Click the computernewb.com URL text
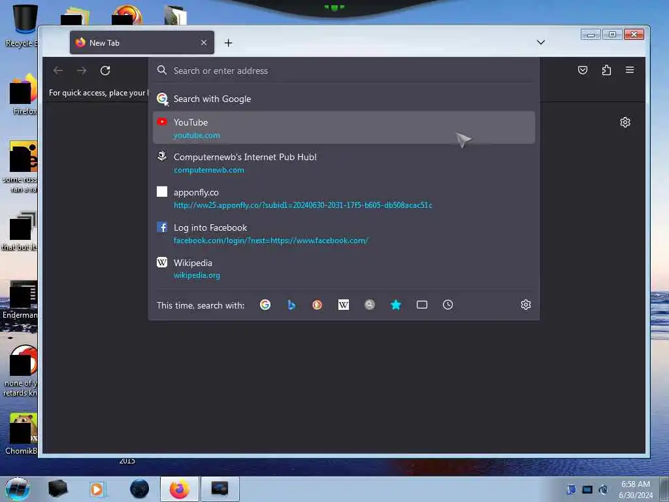Image resolution: width=669 pixels, height=502 pixels. pyautogui.click(x=208, y=170)
